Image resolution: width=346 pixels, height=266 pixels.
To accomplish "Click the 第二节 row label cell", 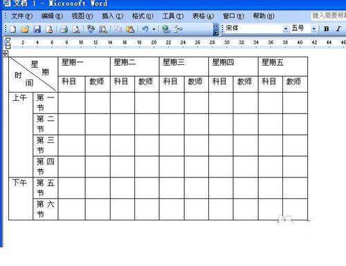I will click(x=46, y=124).
